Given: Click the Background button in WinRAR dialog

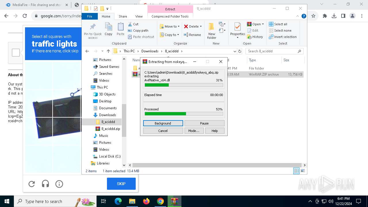Looking at the screenshot, I should 163,123.
